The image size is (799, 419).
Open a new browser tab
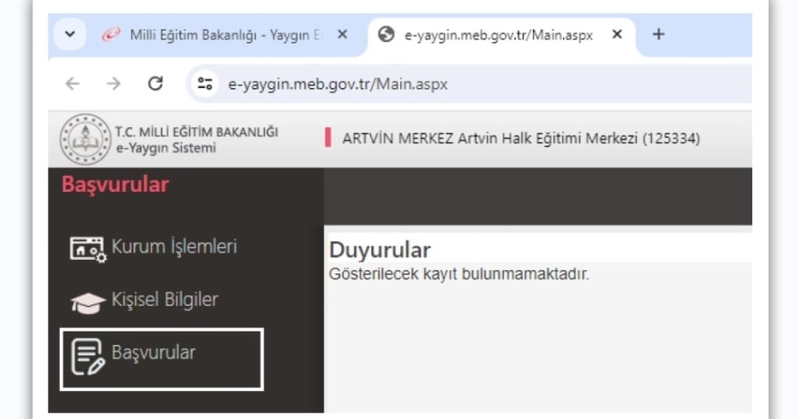point(658,35)
